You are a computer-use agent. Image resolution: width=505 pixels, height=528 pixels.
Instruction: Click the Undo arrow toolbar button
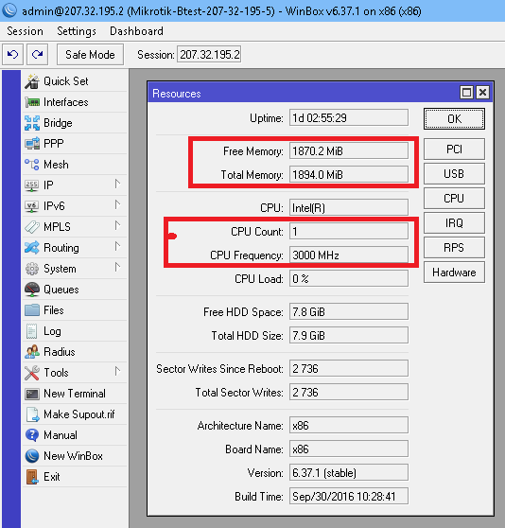[x=13, y=54]
